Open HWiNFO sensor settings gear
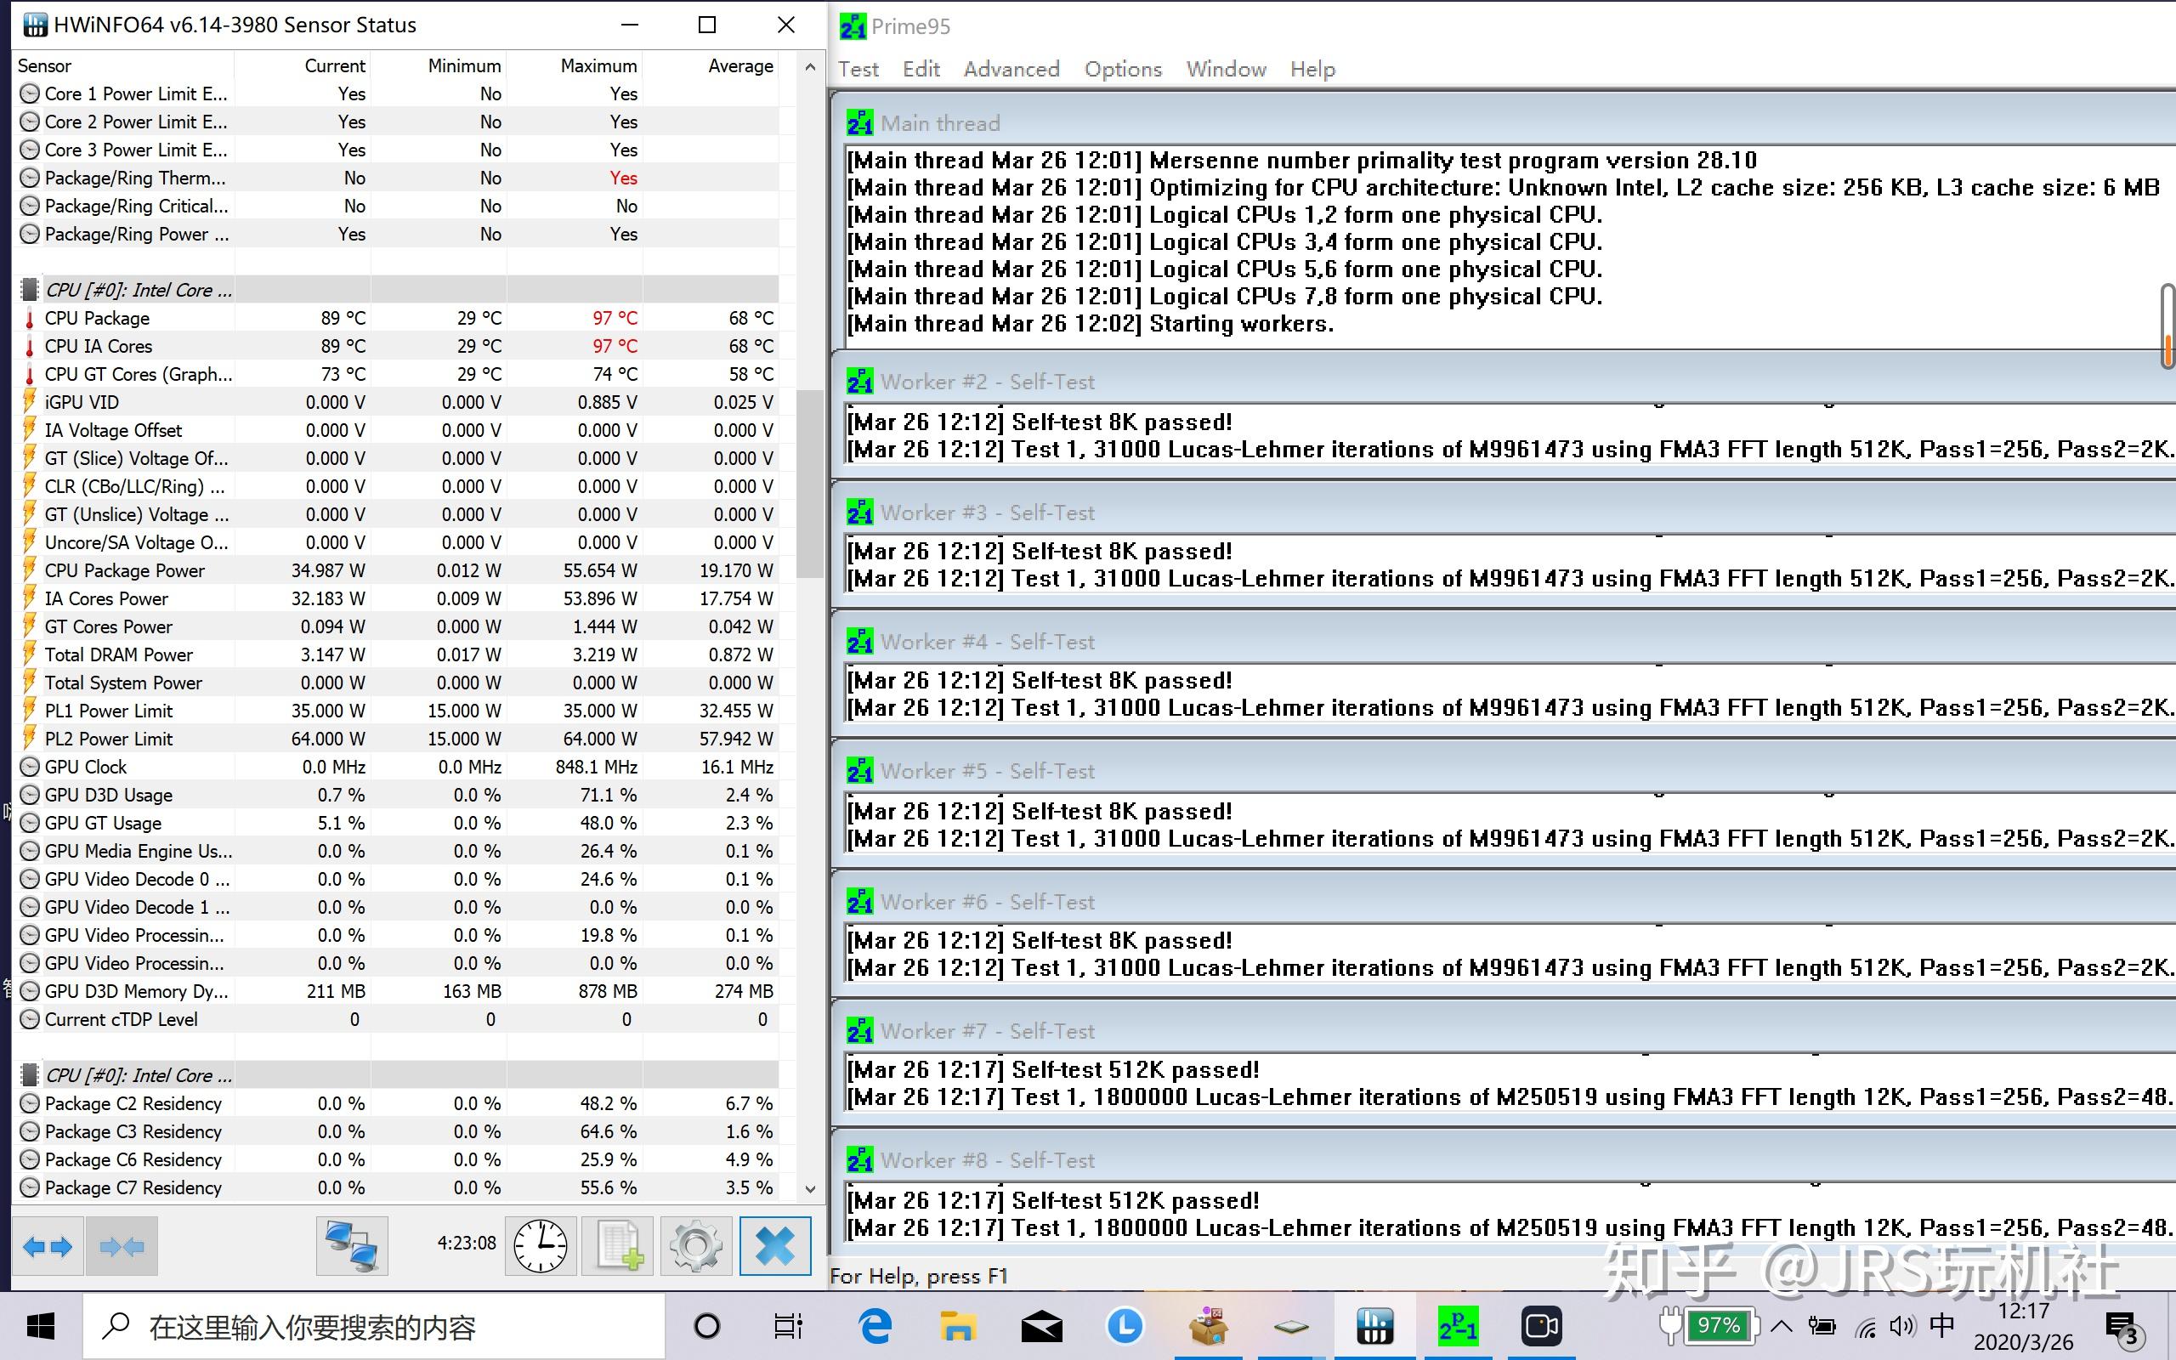The width and height of the screenshot is (2176, 1360). coord(695,1246)
